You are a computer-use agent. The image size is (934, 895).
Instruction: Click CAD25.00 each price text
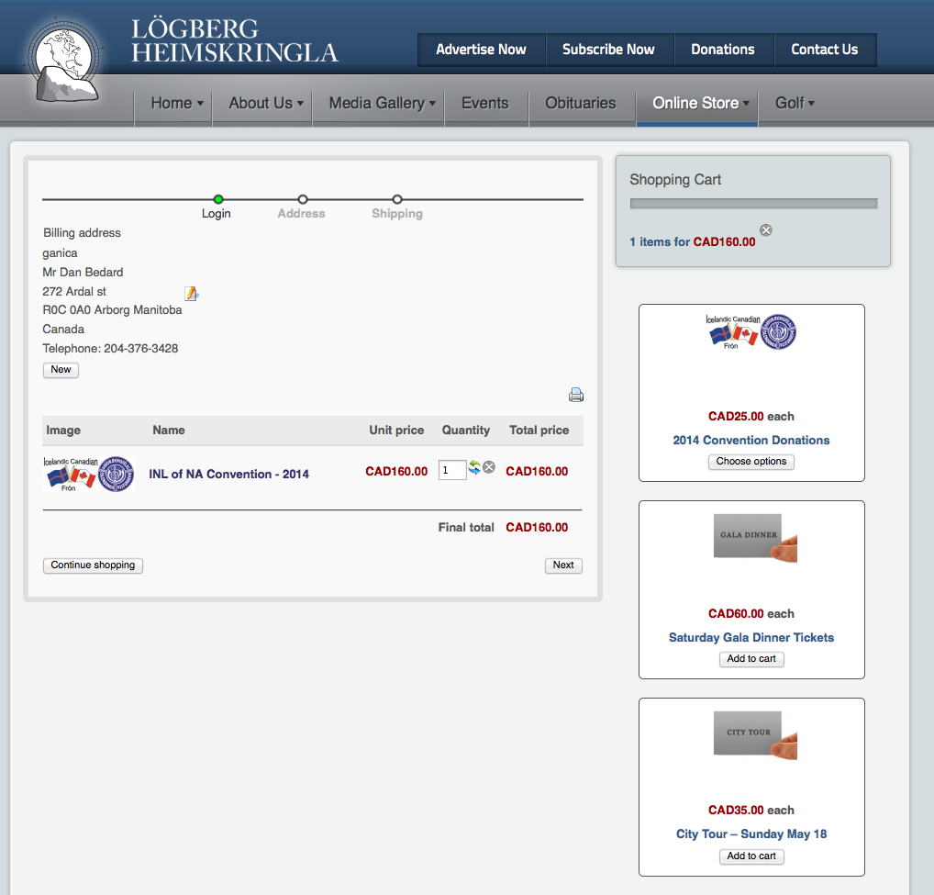click(751, 416)
